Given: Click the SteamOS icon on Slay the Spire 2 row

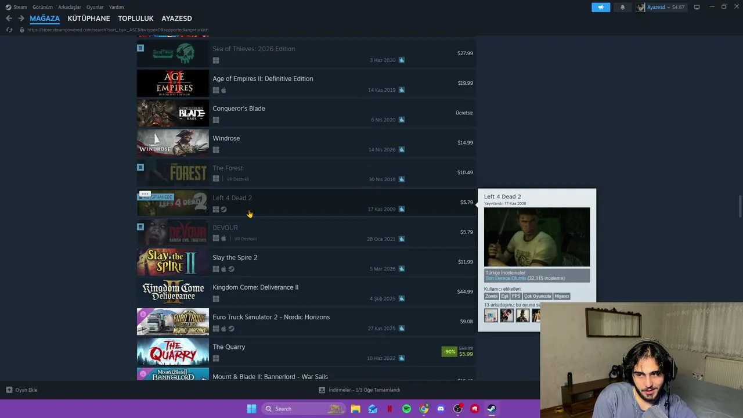Looking at the screenshot, I should pyautogui.click(x=231, y=269).
